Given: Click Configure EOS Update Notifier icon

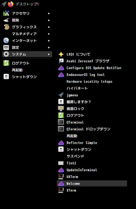Looking at the screenshot, I should pyautogui.click(x=61, y=68).
